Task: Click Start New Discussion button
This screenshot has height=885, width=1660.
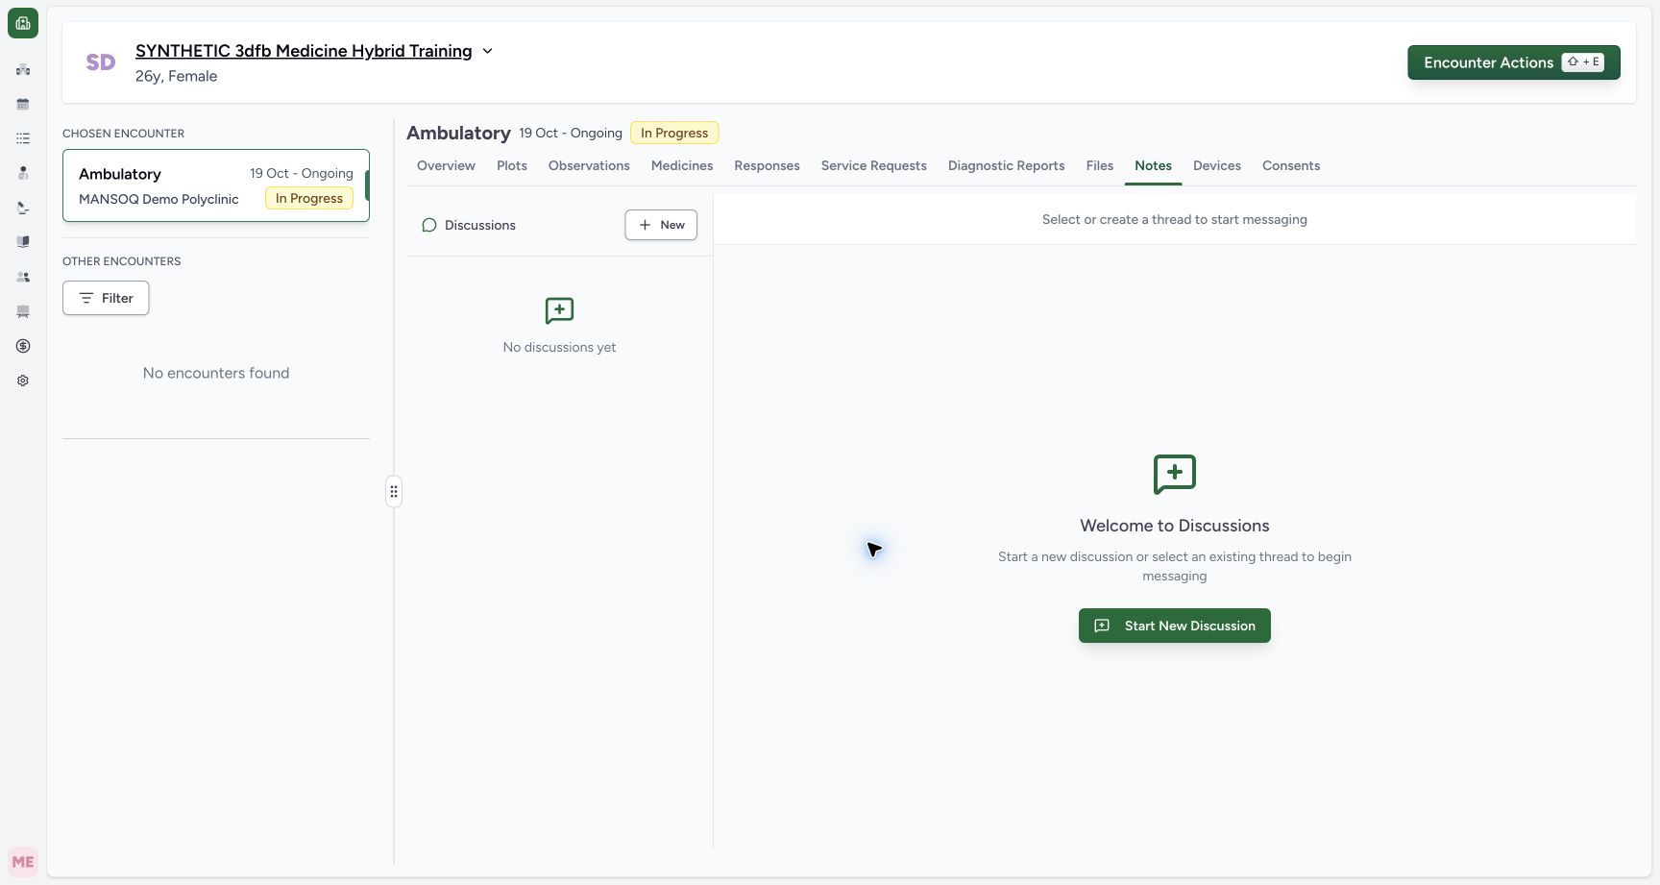Action: pyautogui.click(x=1174, y=626)
